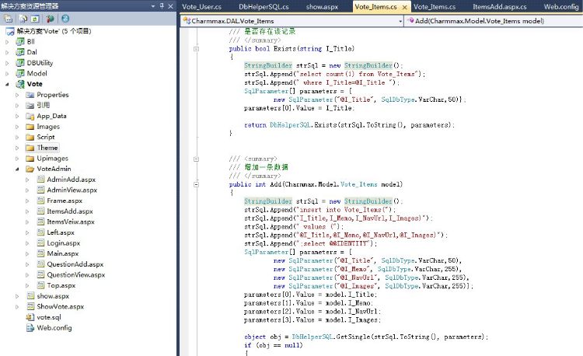Expand the ItemsAdd.aspx node
The height and width of the screenshot is (356, 583).
click(27, 211)
